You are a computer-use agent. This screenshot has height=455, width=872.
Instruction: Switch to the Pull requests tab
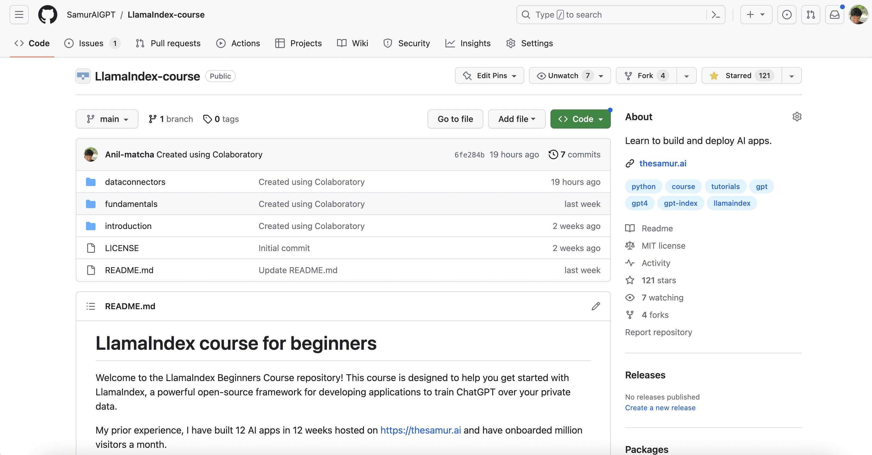pyautogui.click(x=168, y=43)
